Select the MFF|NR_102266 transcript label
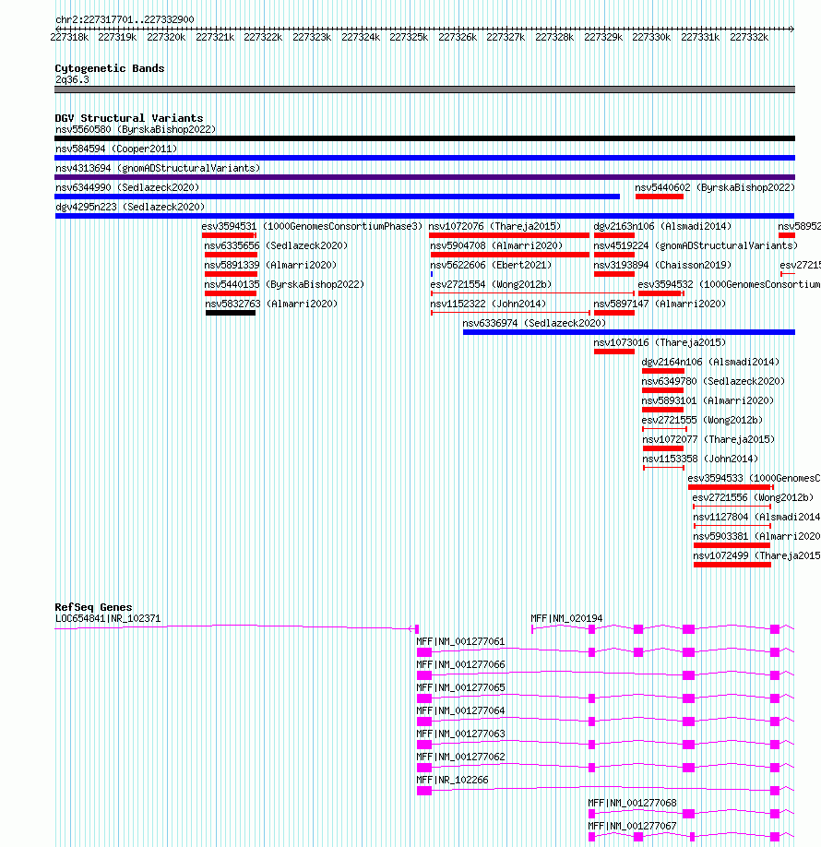Image resolution: width=821 pixels, height=847 pixels. 452,781
